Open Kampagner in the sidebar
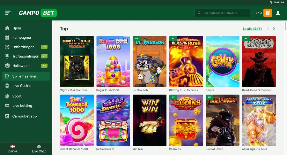Image resolution: width=287 pixels, height=155 pixels. click(x=22, y=37)
